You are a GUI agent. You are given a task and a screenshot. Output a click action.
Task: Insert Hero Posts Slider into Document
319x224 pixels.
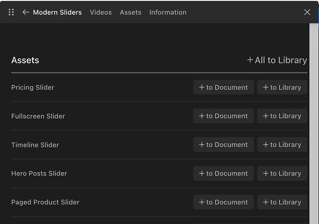[x=223, y=173]
